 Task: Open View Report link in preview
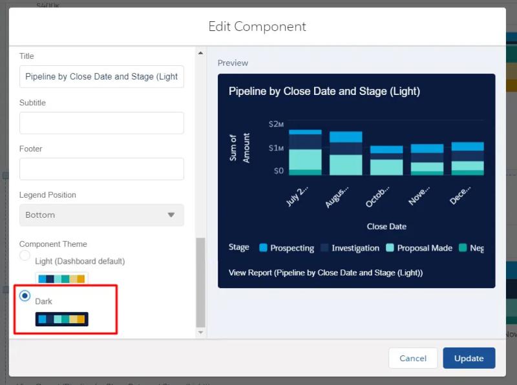coord(326,273)
